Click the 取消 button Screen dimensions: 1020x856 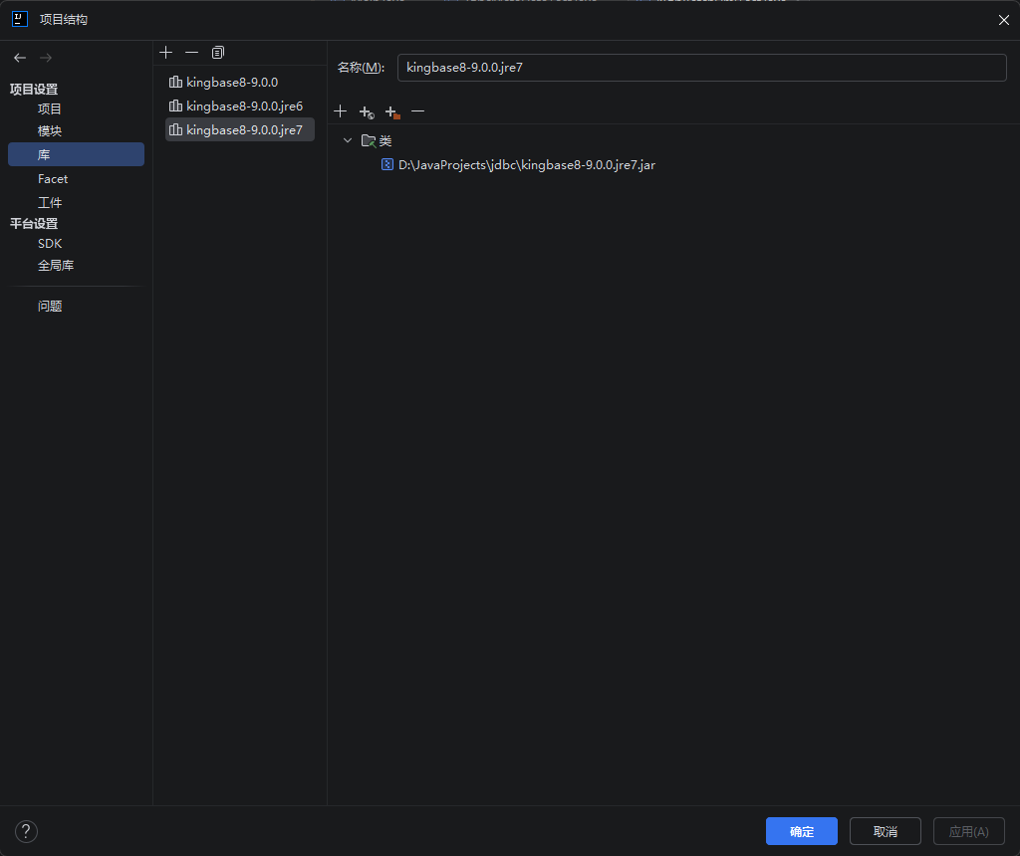coord(886,831)
